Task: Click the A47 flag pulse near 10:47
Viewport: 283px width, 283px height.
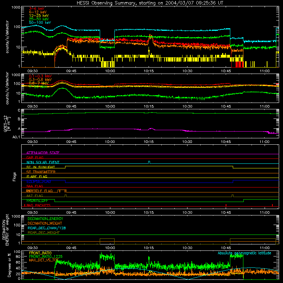Action: [232, 196]
